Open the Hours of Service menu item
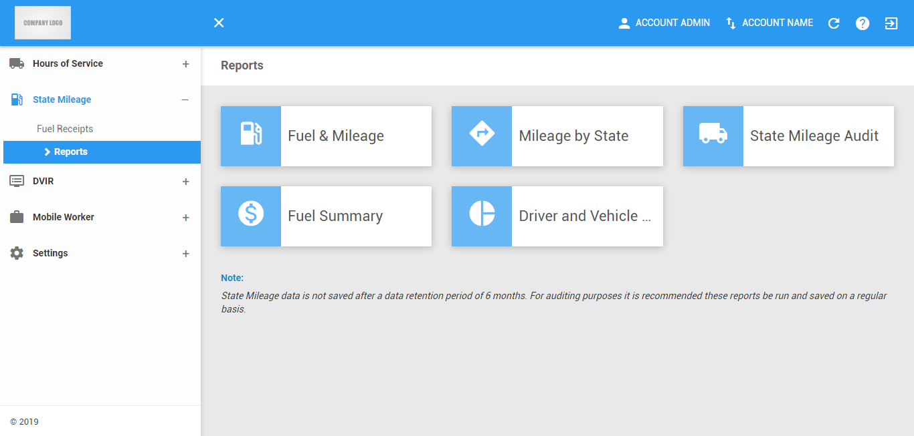This screenshot has height=436, width=914. pos(68,63)
